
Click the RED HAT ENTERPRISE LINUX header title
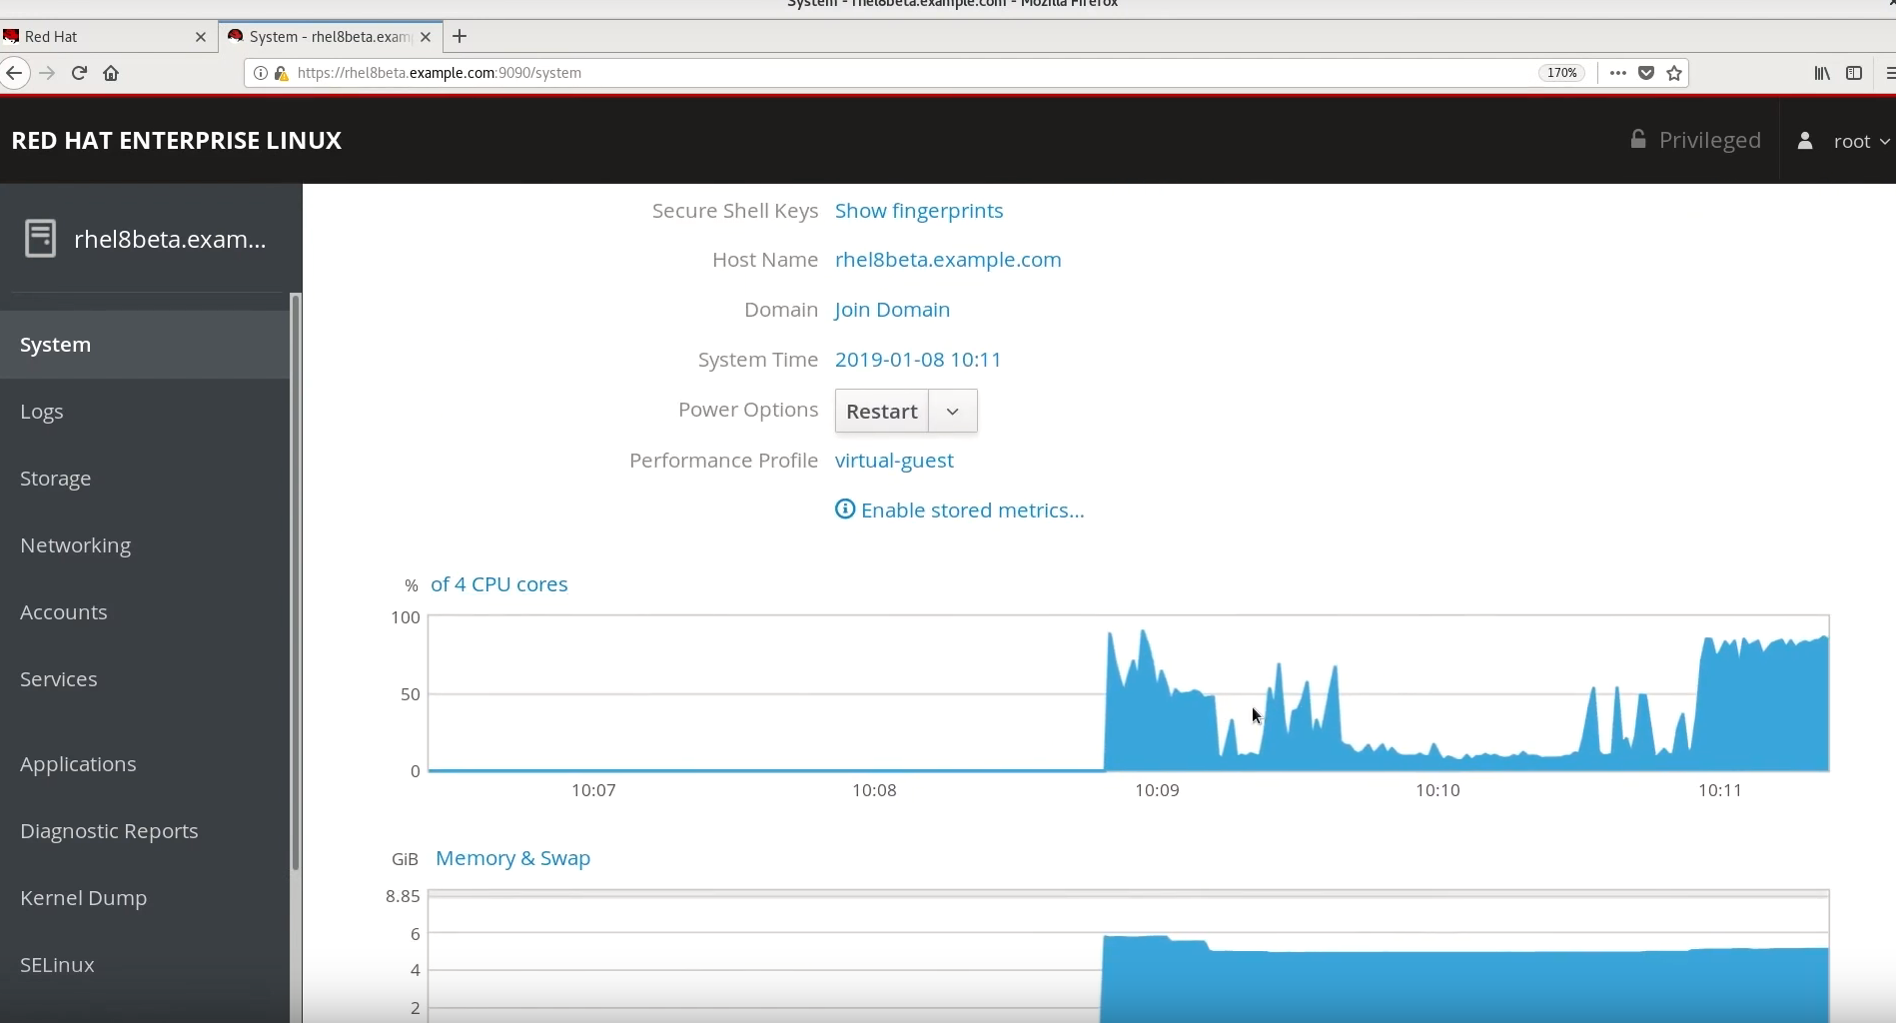[x=177, y=141]
